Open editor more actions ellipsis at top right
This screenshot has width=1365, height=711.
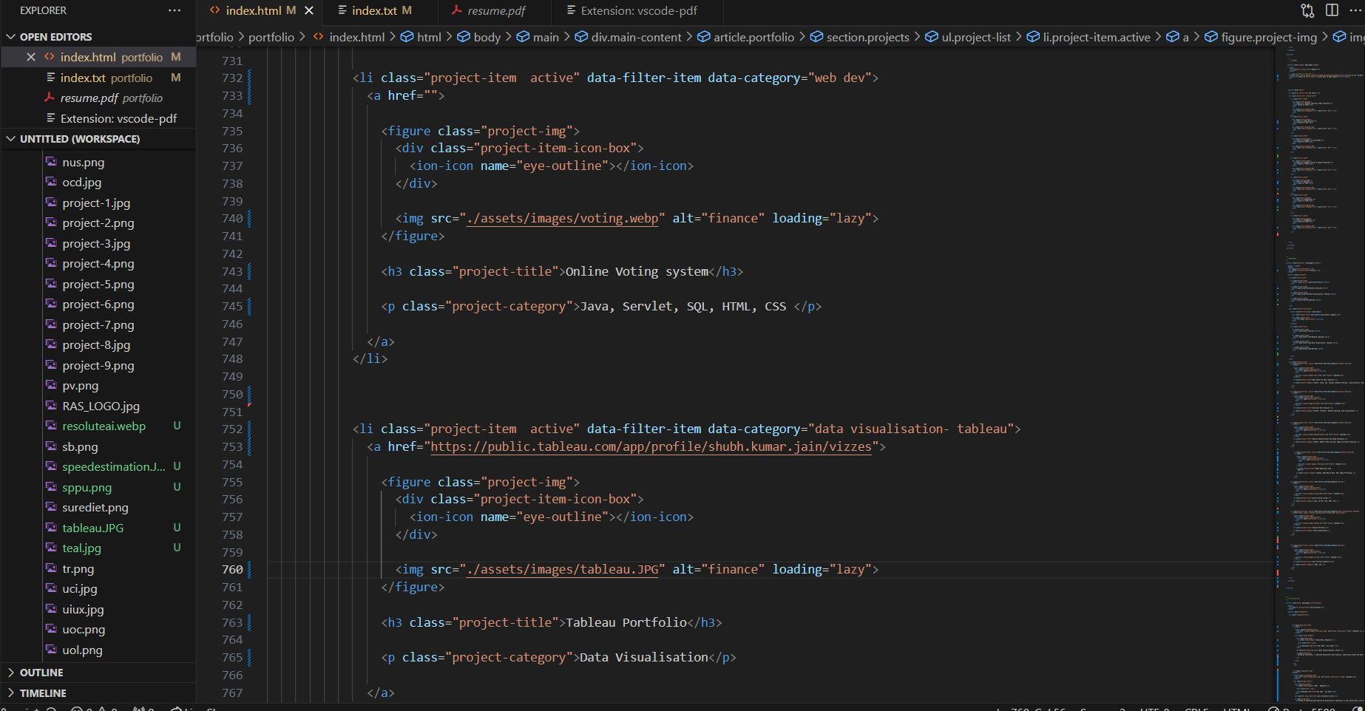(1355, 10)
